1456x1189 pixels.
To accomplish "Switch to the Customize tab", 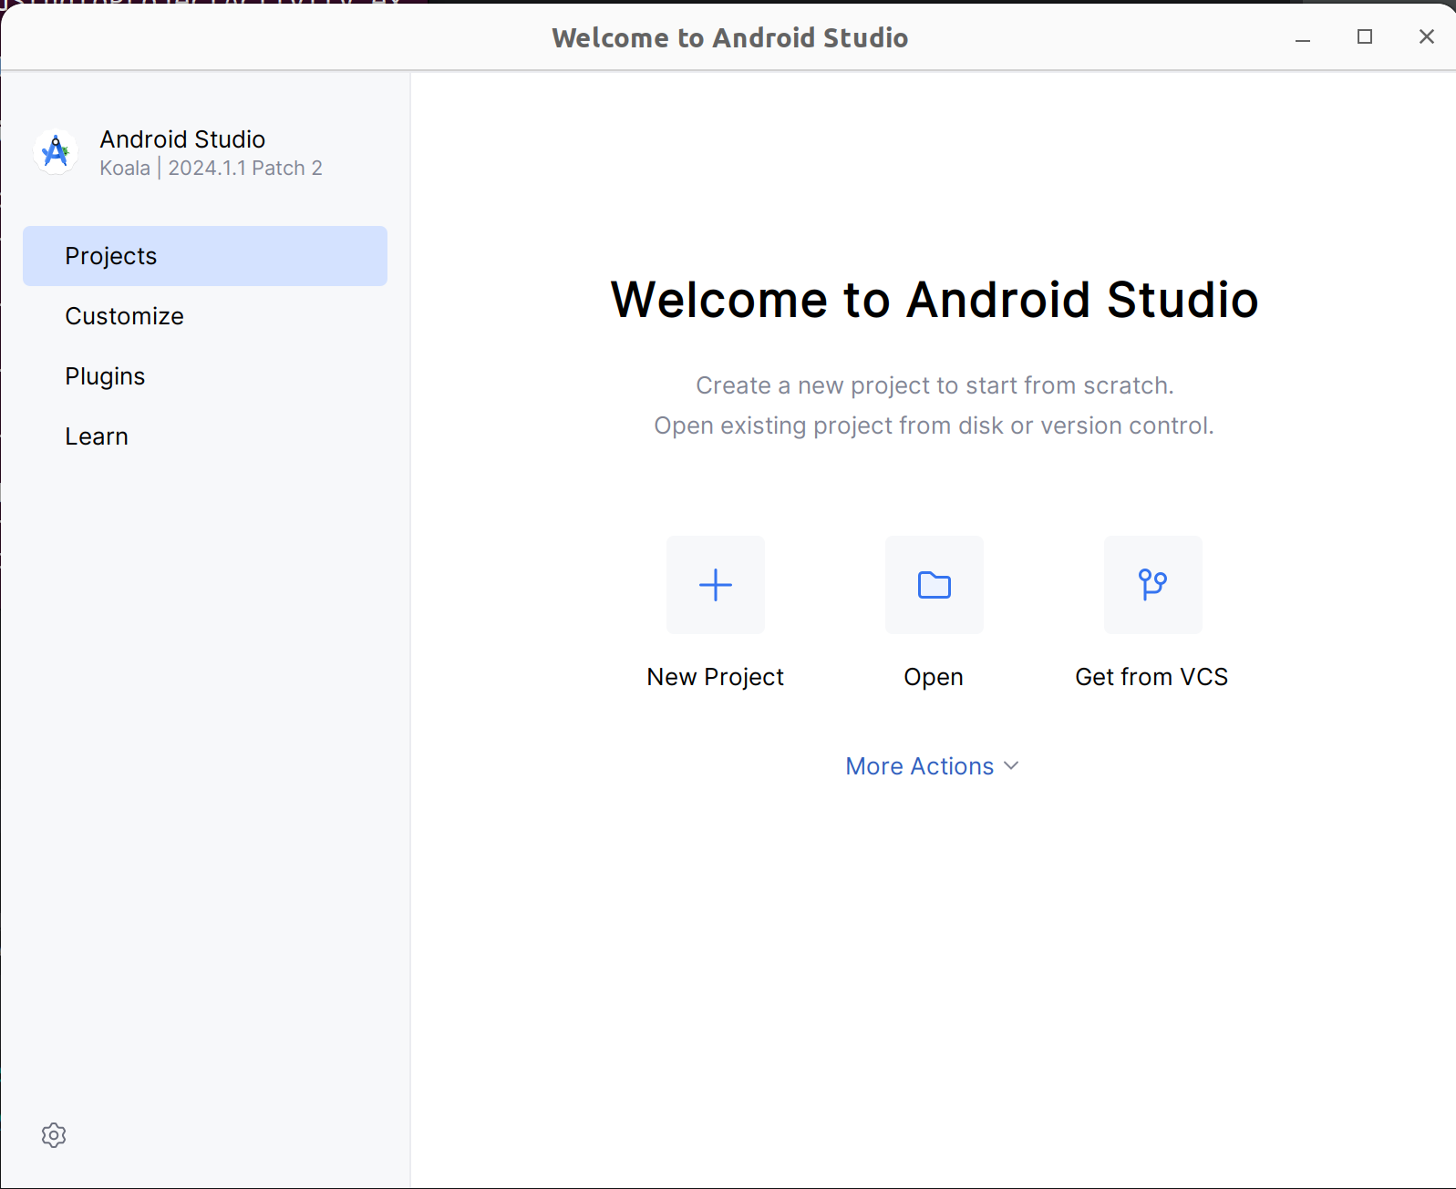I will point(205,316).
